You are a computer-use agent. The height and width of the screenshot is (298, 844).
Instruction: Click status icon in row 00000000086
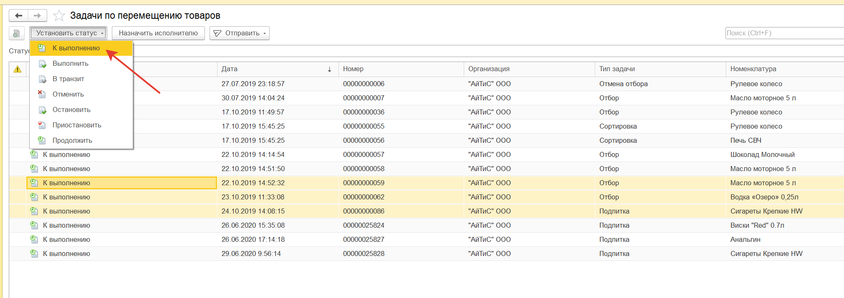pyautogui.click(x=34, y=211)
